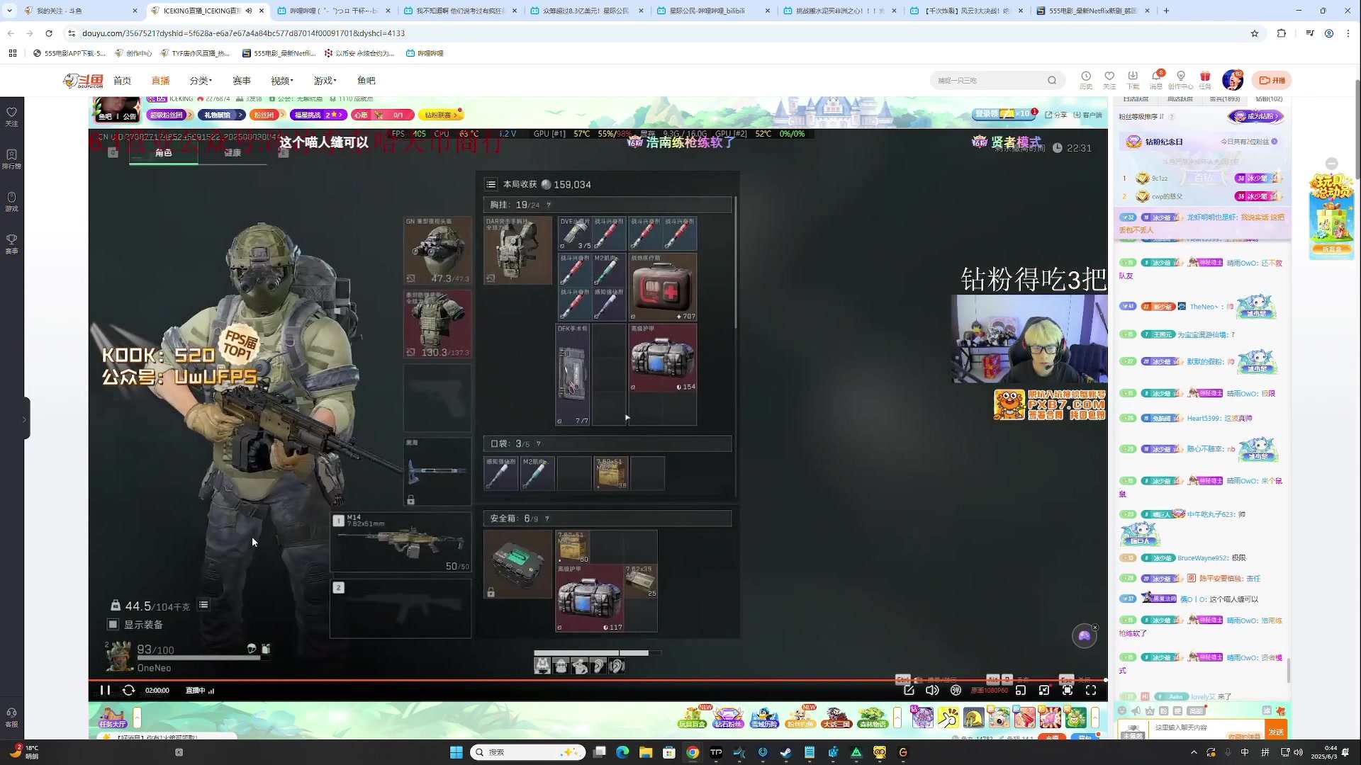Viewport: 1361px width, 765px height.
Task: Click the 发送 send button
Action: [1276, 732]
